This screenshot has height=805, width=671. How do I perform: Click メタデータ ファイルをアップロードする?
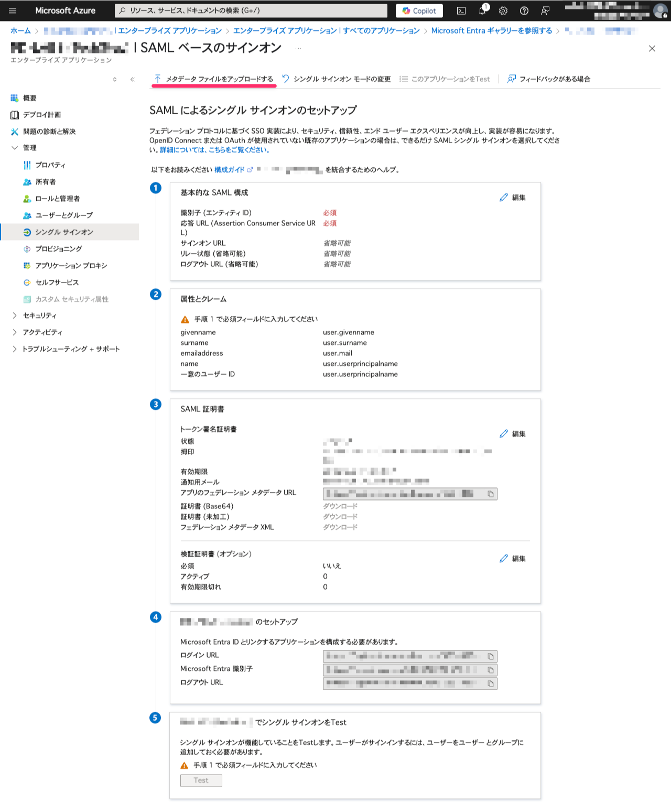(214, 79)
